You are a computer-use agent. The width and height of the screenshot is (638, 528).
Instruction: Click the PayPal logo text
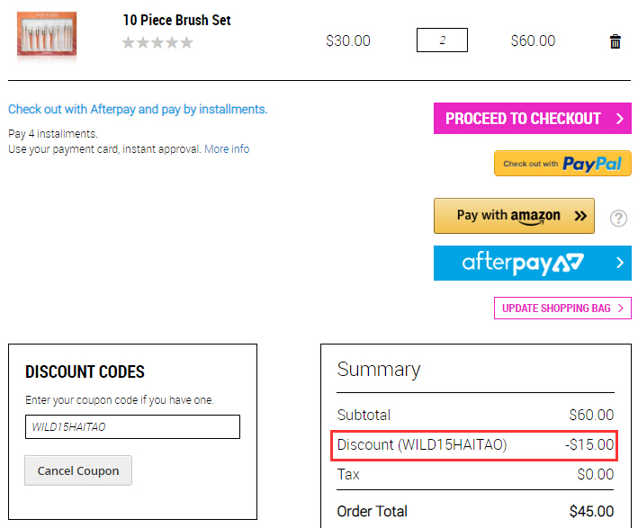[x=591, y=164]
